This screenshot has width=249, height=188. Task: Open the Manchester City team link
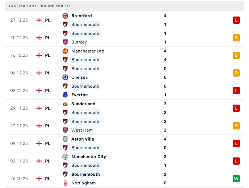tap(89, 157)
